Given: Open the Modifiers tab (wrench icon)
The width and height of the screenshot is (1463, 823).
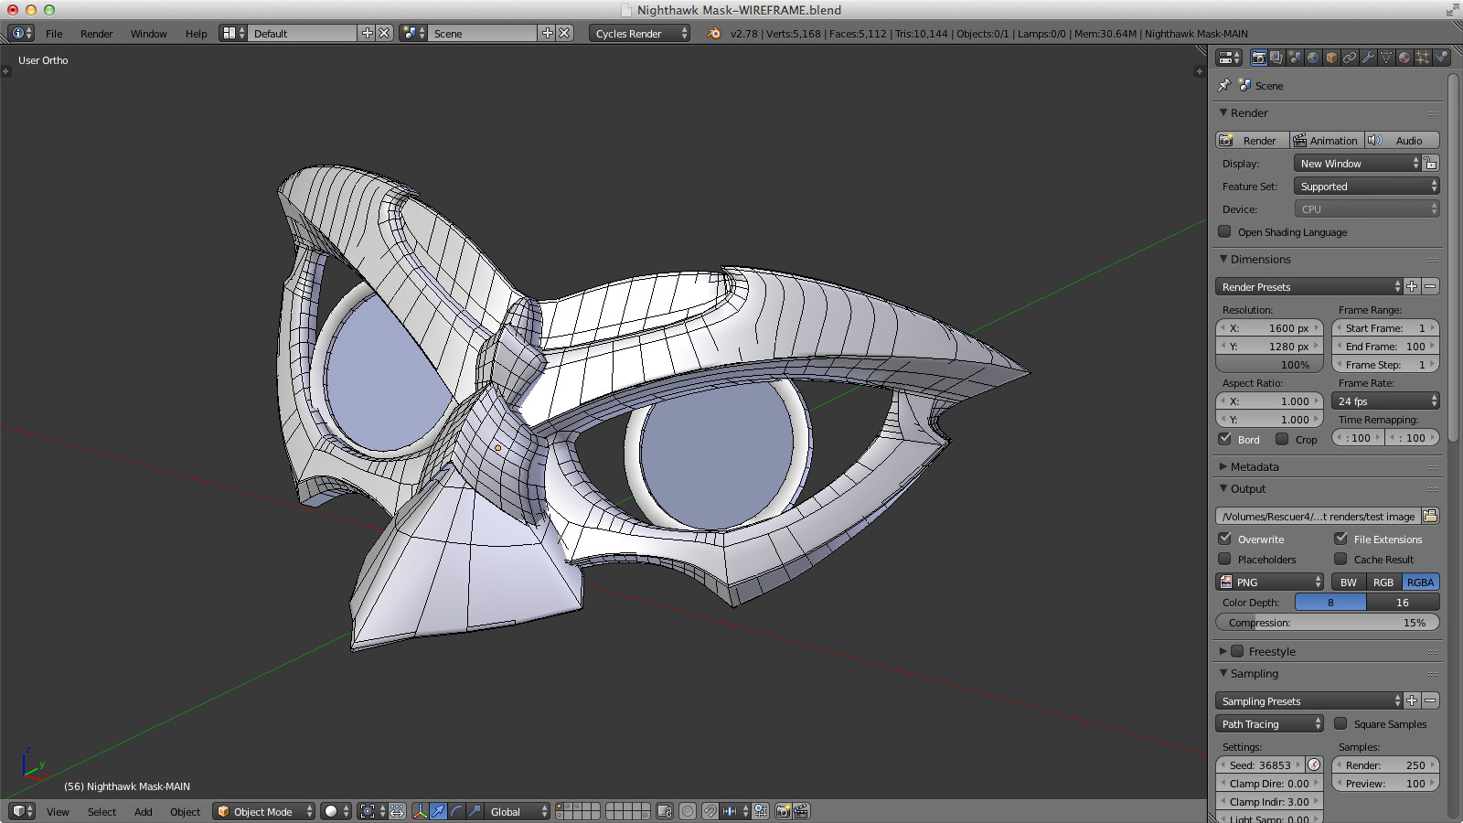Looking at the screenshot, I should (1368, 58).
